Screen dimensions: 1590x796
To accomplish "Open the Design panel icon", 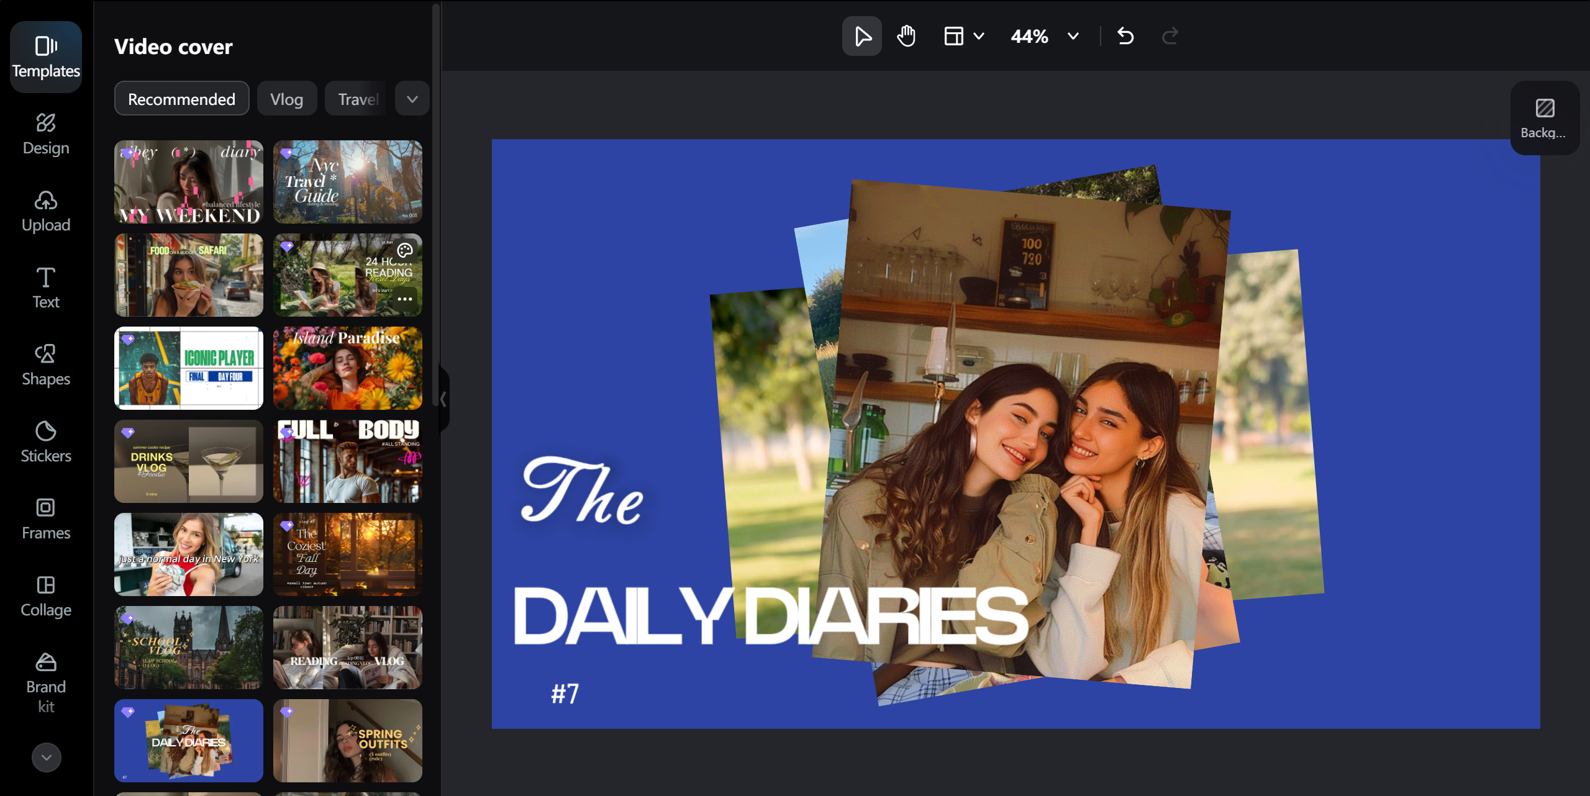I will tap(45, 132).
